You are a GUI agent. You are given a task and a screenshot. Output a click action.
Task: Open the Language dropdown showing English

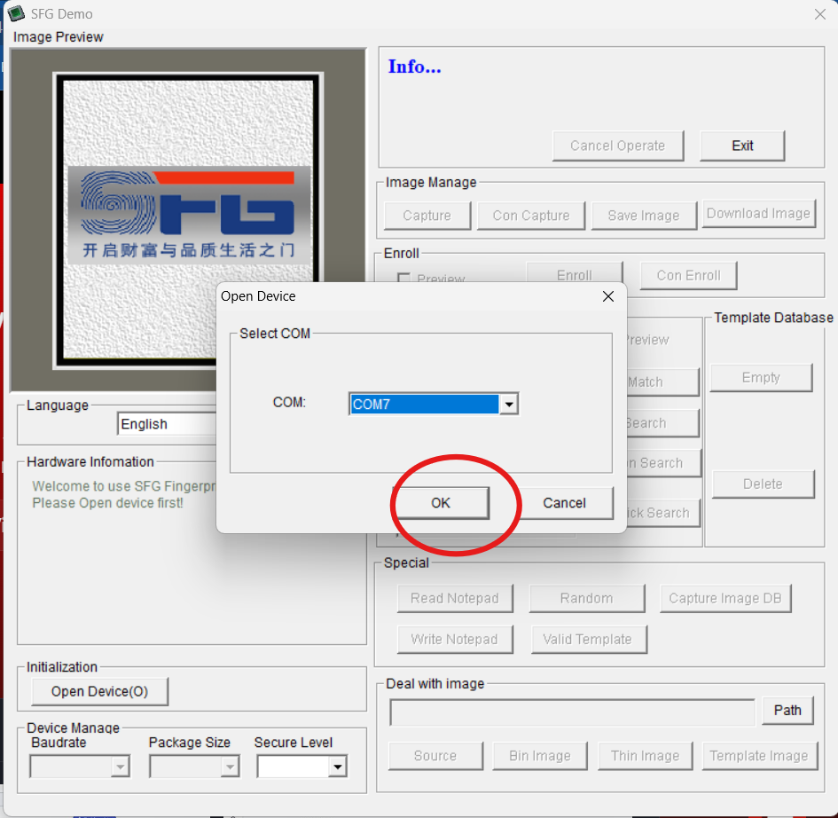[167, 424]
